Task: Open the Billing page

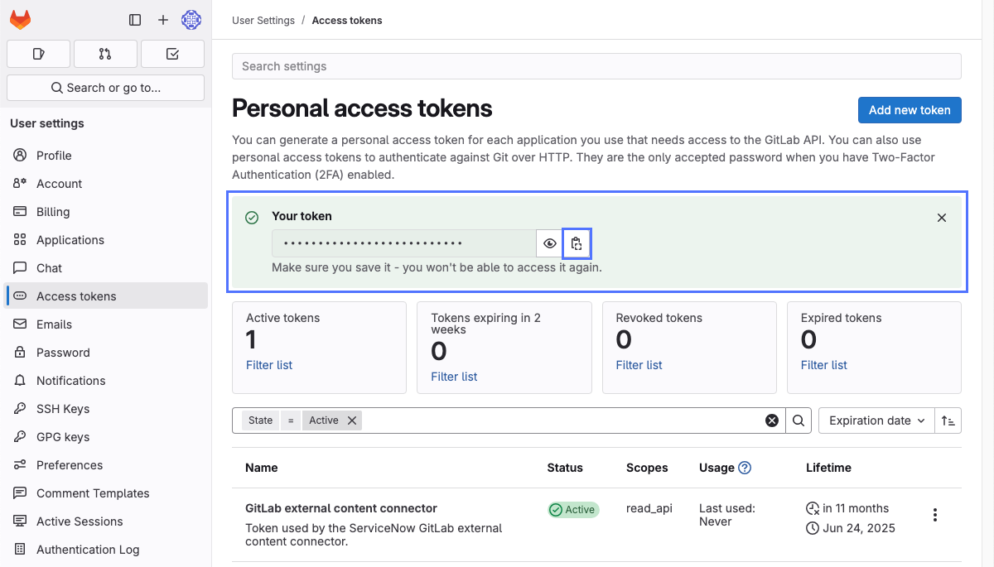Action: 106,212
